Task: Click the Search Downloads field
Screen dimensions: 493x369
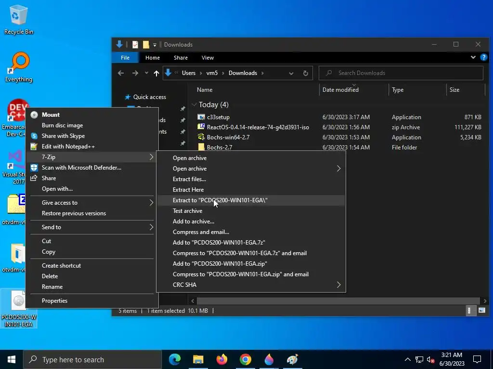Action: point(401,73)
